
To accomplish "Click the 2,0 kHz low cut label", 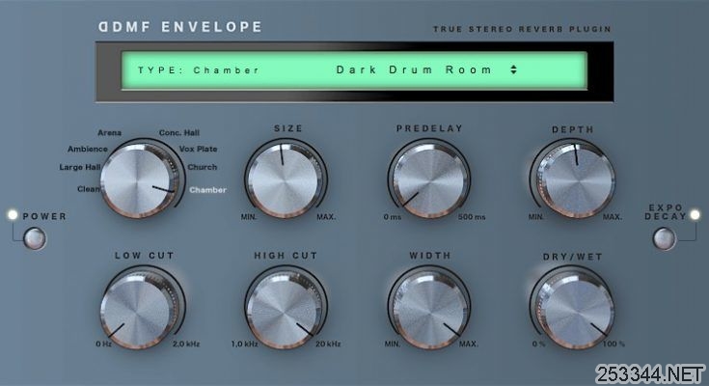I will click(x=186, y=344).
